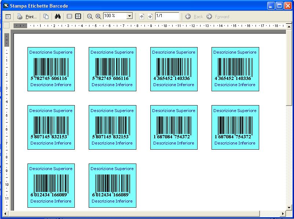Click the zoom in magnifier
The height and width of the screenshot is (219, 294).
point(98,17)
